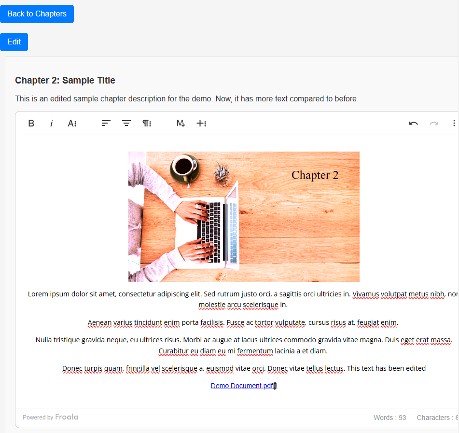This screenshot has width=459, height=433.
Task: Click the Markdown icon in the toolbar
Action: point(181,124)
